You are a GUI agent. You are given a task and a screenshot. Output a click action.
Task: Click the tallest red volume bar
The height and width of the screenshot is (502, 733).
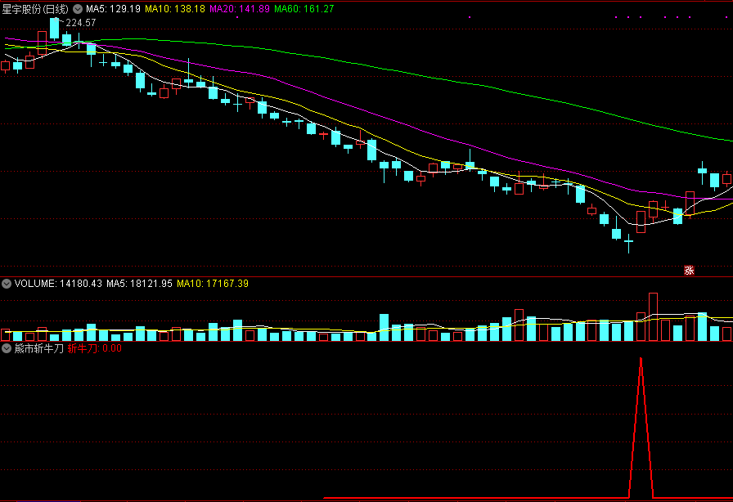(653, 317)
